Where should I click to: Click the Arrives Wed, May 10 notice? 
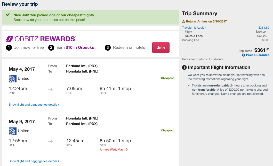(x=114, y=149)
